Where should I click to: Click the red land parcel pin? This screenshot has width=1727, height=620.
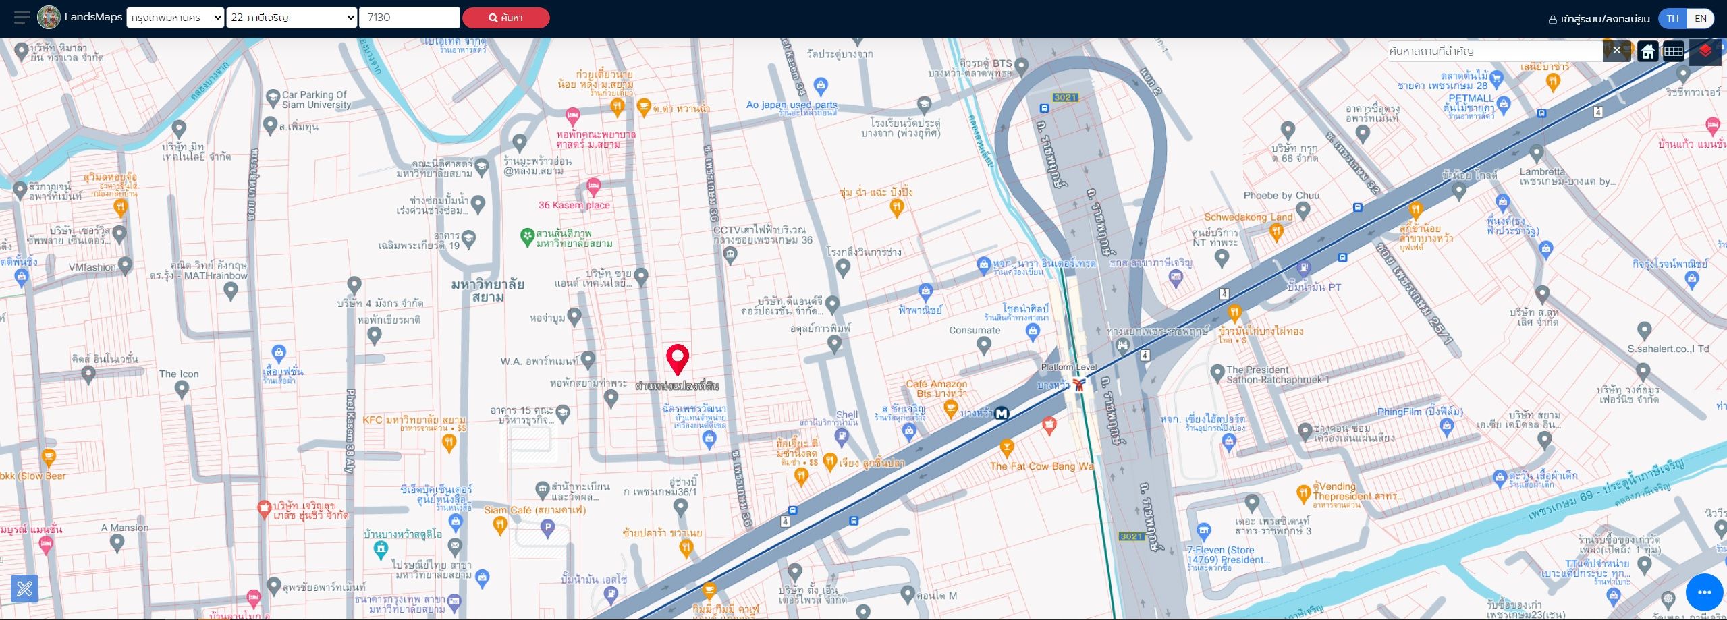pos(678,360)
